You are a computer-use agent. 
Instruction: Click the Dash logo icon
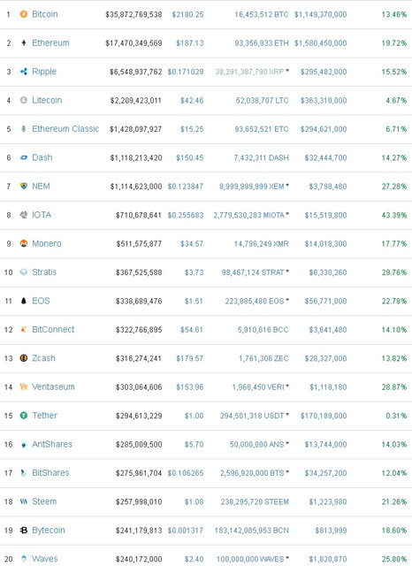[24, 157]
